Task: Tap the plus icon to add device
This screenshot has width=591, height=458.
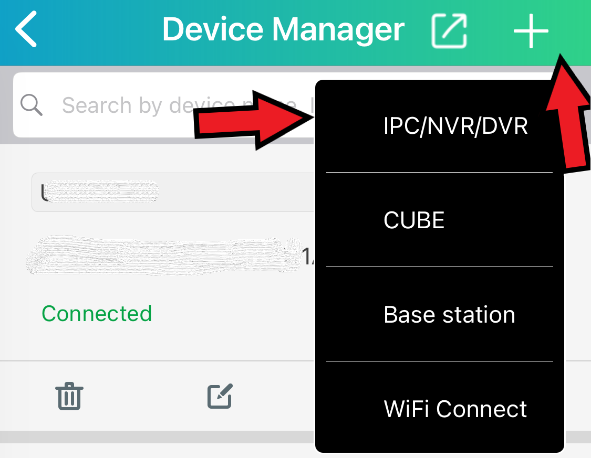Action: pos(531,31)
